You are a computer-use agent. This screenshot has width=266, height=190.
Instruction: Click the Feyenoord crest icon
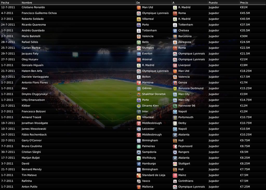(175, 146)
